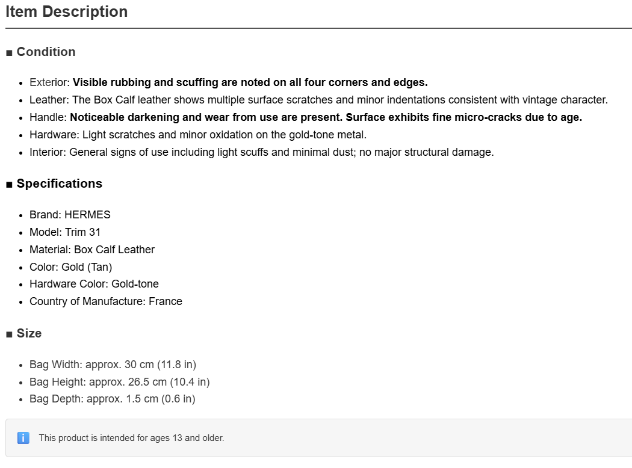Viewport: 632px width, 468px height.
Task: Click the Handle darkening and wear line
Action: (x=306, y=118)
